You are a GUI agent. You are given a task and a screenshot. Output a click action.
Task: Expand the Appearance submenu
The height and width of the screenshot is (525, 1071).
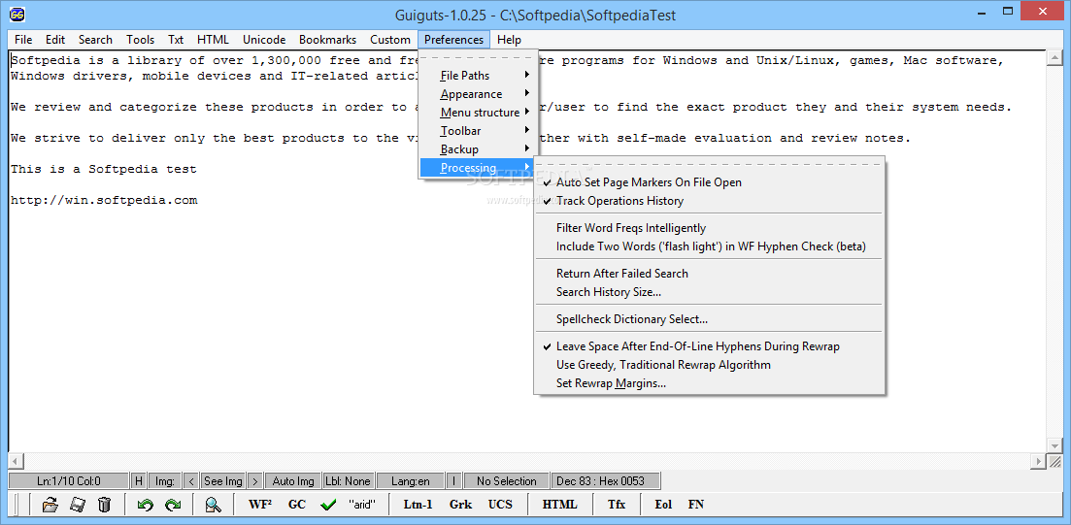(x=478, y=94)
